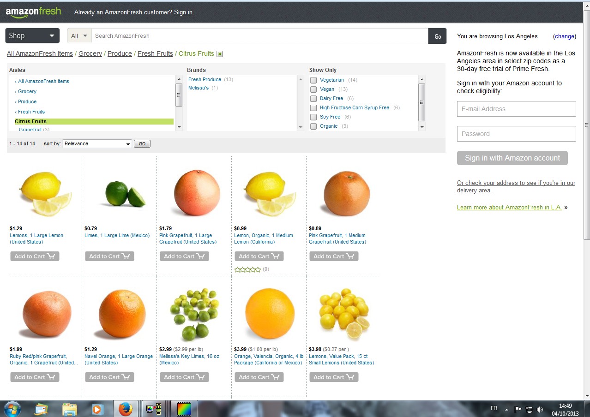Open Learn more about AmazonFresh in L.A.
The width and height of the screenshot is (590, 417).
click(509, 207)
